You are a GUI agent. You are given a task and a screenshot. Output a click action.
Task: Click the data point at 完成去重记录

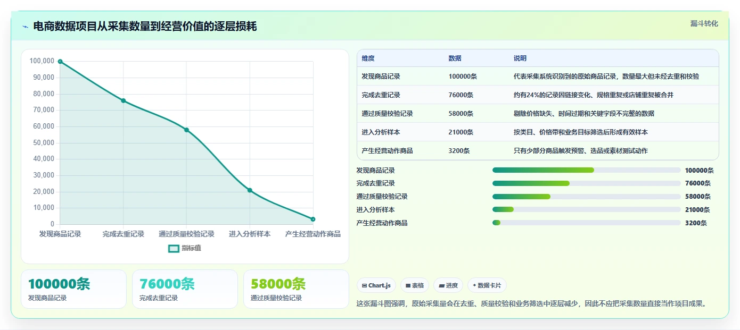124,100
